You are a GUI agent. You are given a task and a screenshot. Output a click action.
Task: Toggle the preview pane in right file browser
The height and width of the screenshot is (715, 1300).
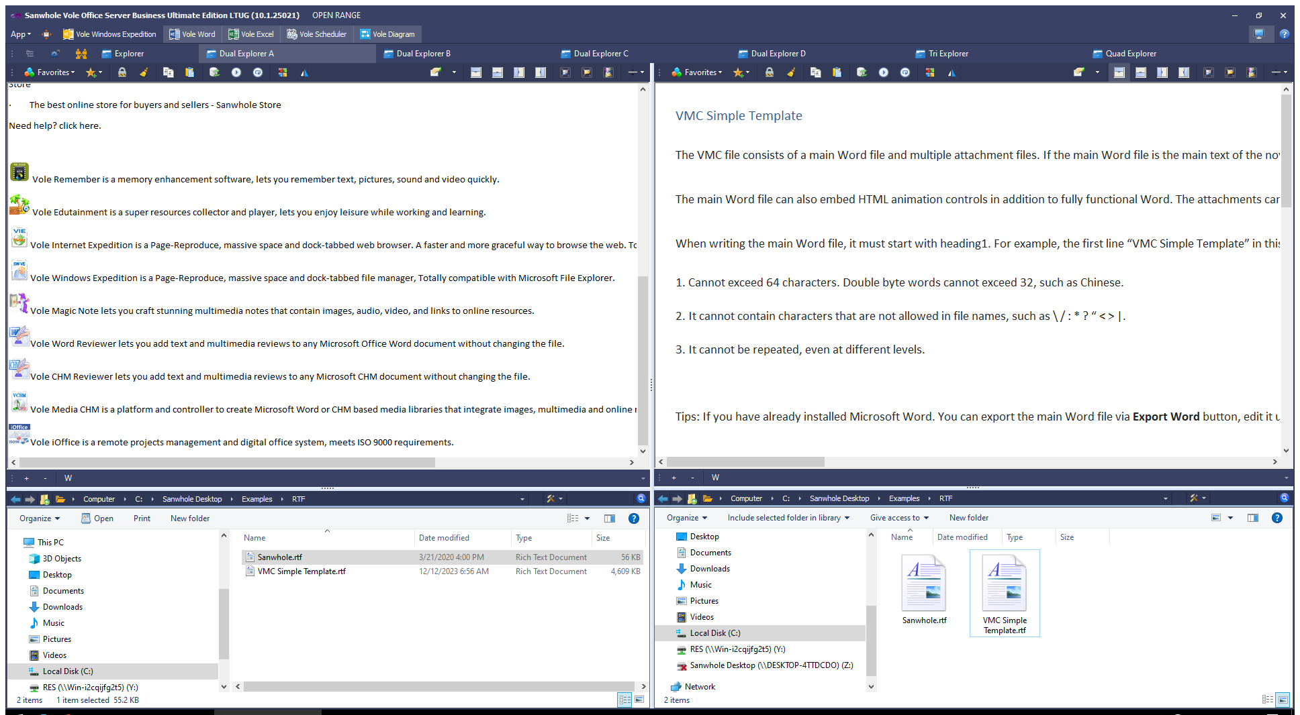1252,518
